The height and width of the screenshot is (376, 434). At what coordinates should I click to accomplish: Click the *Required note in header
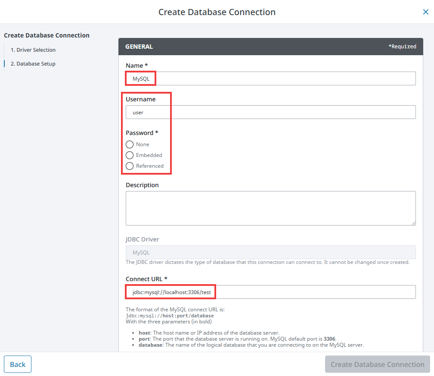coord(402,47)
